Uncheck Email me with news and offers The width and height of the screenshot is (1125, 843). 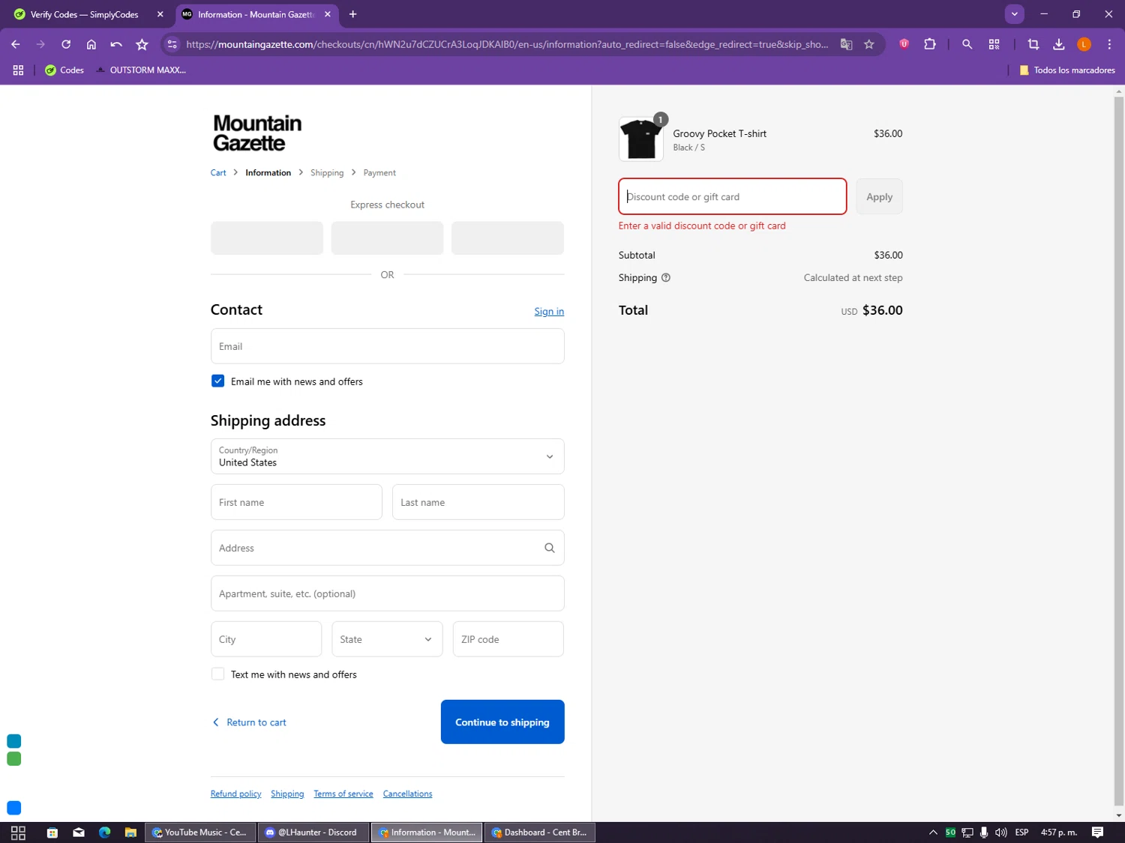218,381
